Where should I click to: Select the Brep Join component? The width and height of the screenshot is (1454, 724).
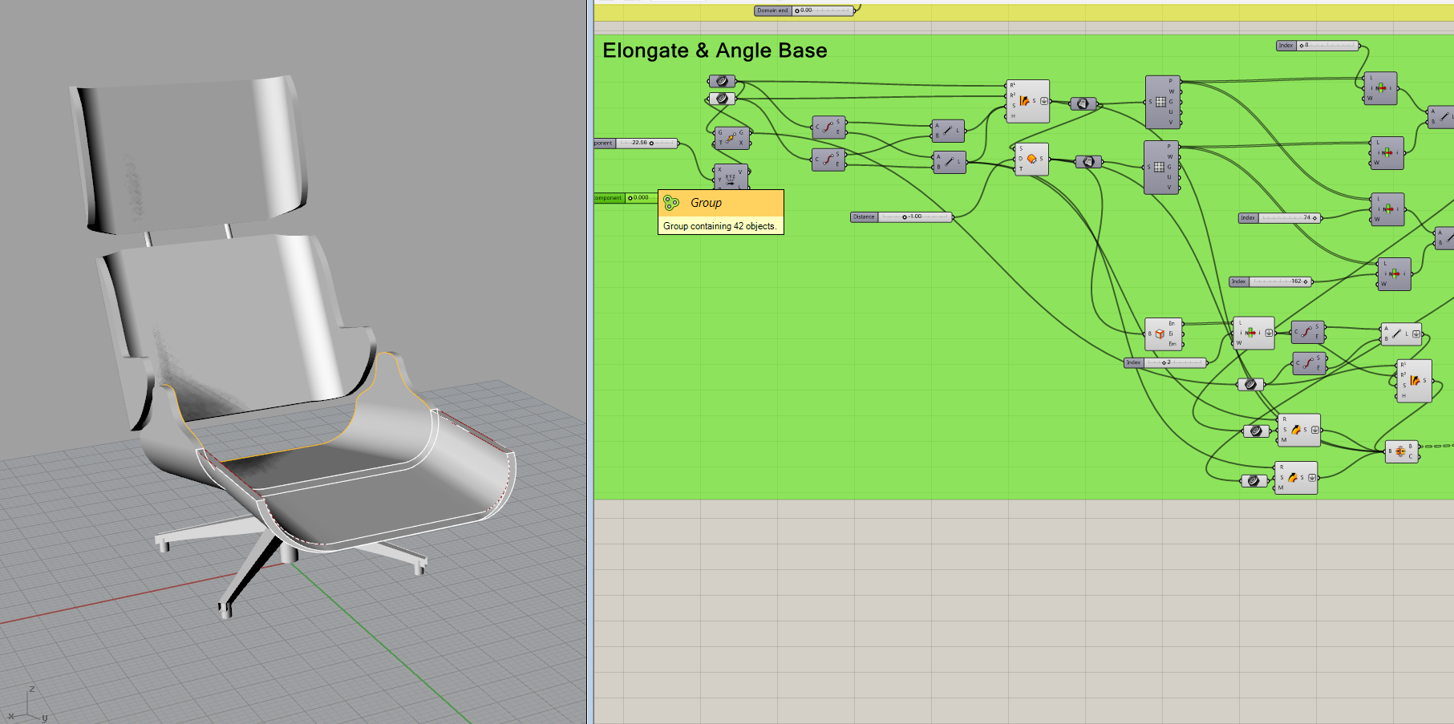(x=1401, y=451)
